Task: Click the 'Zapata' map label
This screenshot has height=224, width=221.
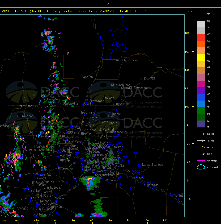Action: click(x=59, y=198)
